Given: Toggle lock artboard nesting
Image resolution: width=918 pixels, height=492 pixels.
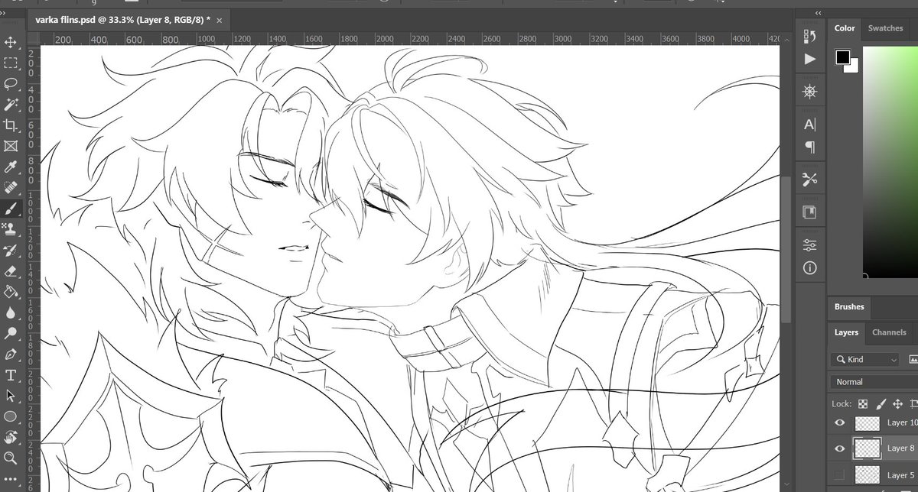Looking at the screenshot, I should click(x=913, y=403).
